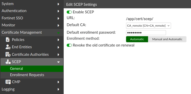Open the Fortinet SSO menu
The height and width of the screenshot is (94, 191).
(32, 18)
